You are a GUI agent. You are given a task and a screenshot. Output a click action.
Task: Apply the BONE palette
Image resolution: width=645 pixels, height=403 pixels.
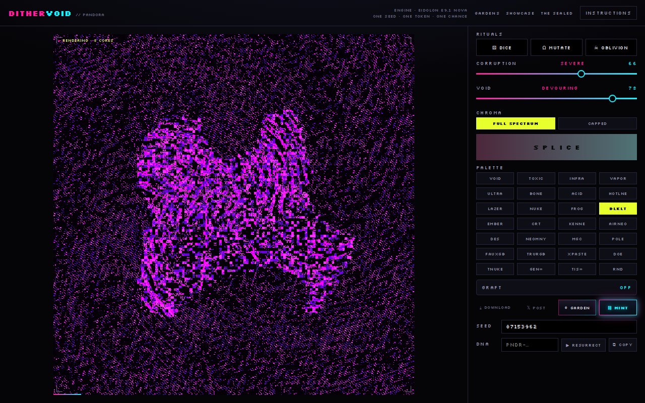tap(536, 193)
